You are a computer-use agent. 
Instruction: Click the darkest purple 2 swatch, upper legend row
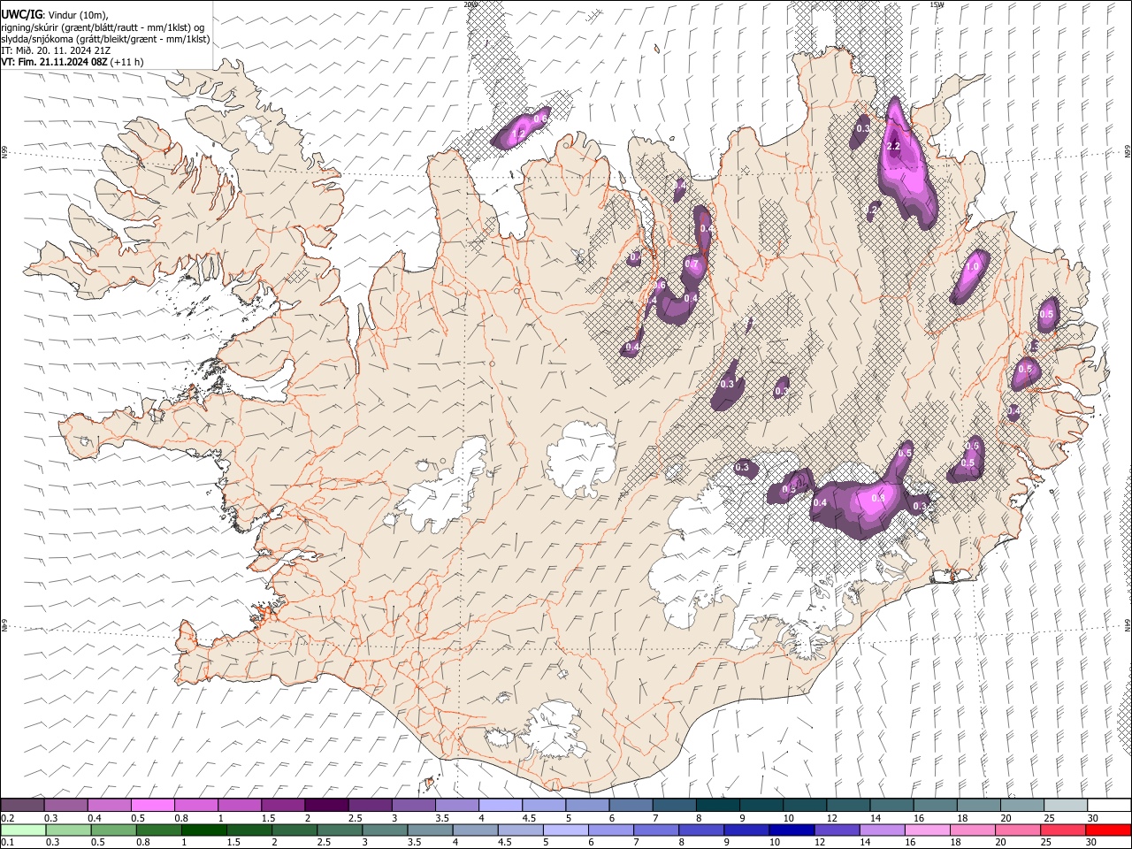pyautogui.click(x=326, y=805)
